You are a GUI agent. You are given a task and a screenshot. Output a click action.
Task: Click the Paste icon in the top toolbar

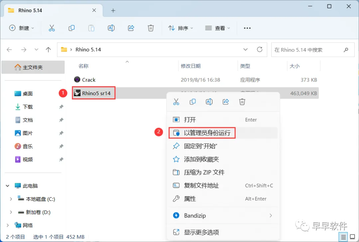pos(91,28)
